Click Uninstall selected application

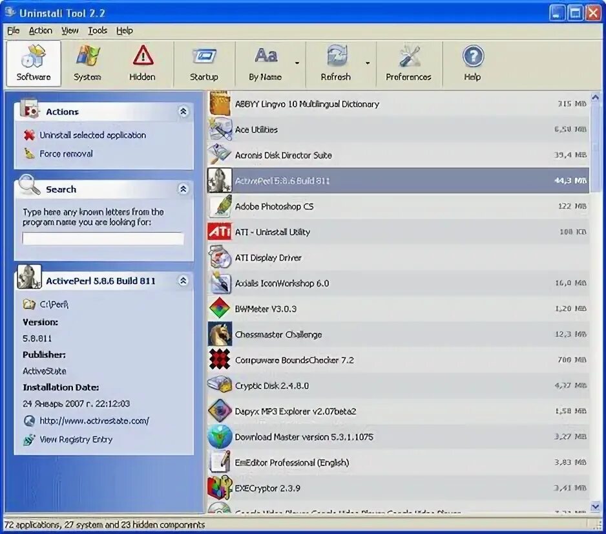[x=93, y=135]
